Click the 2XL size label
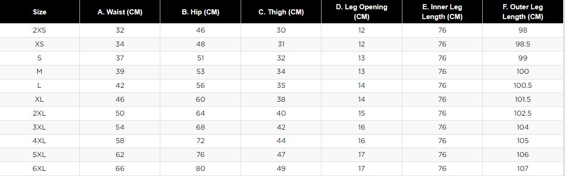 tap(39, 113)
